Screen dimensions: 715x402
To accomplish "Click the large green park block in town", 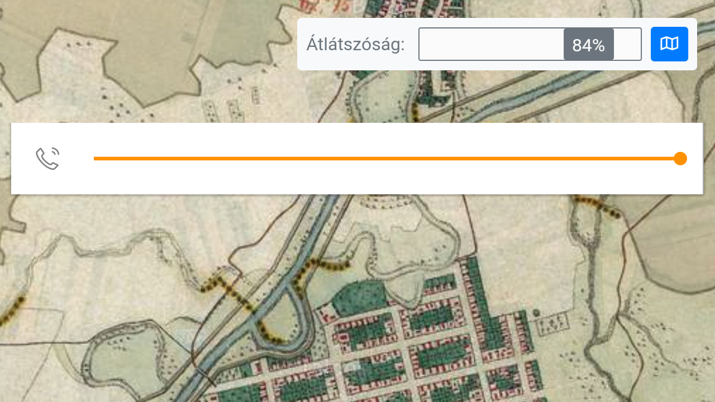I will [x=359, y=298].
